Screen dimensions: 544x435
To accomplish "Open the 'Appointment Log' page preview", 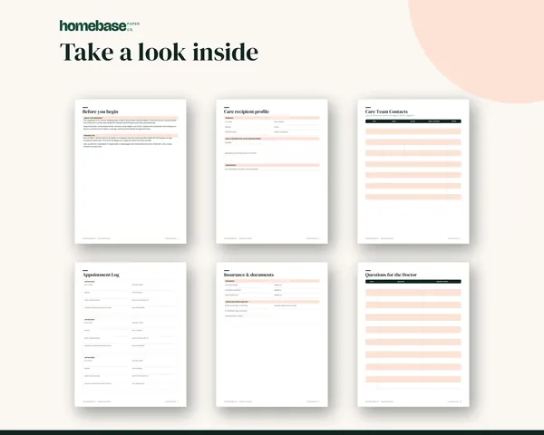I will pyautogui.click(x=131, y=334).
